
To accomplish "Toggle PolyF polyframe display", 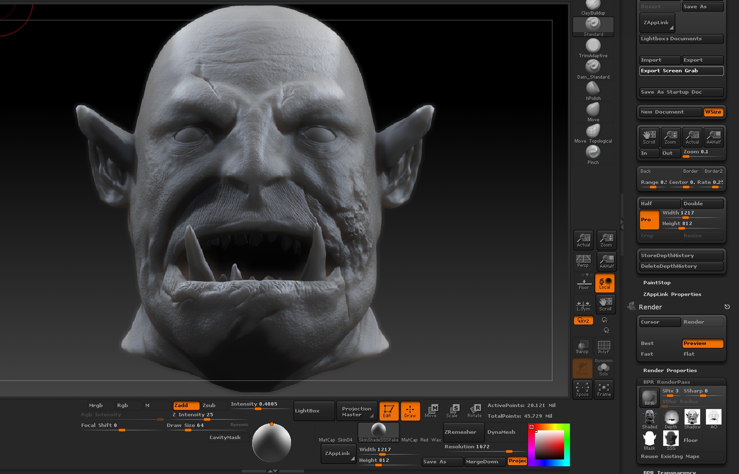I will coord(604,346).
